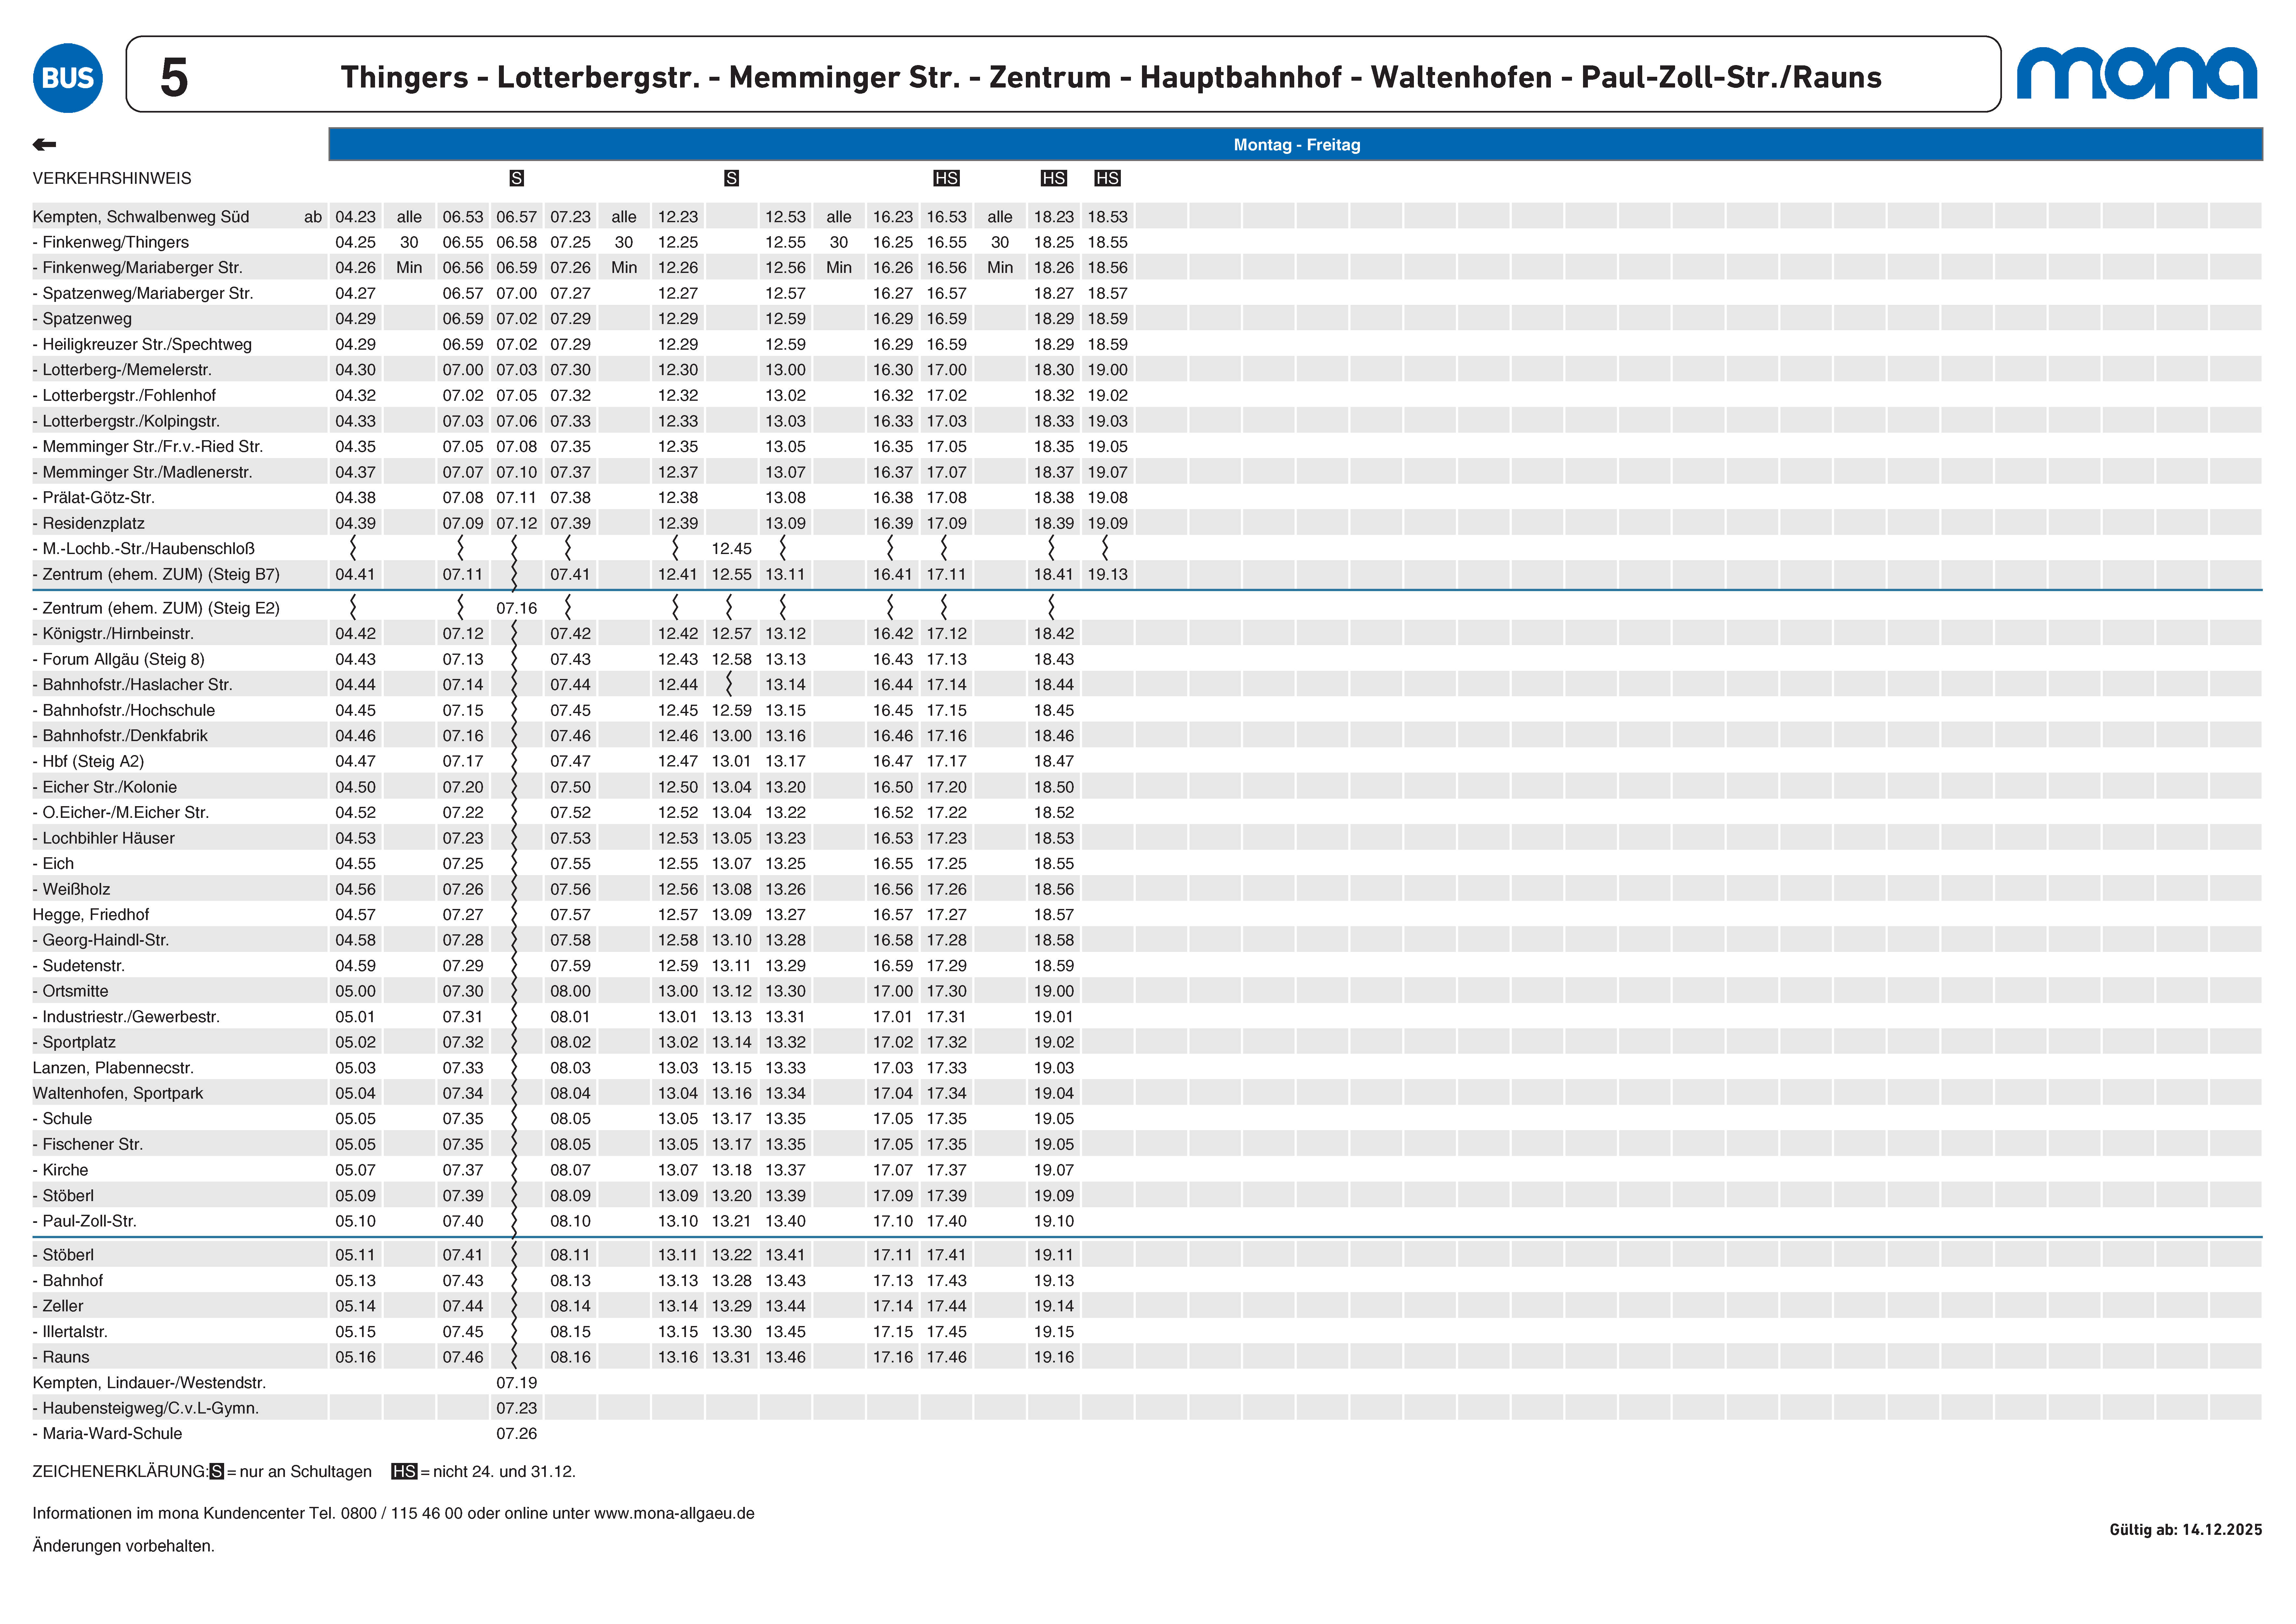2296x1624 pixels.
Task: Click the S marker above 06.57 column
Action: [x=516, y=178]
